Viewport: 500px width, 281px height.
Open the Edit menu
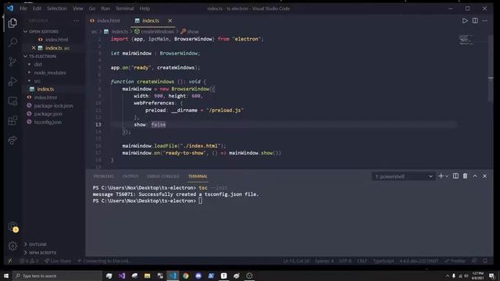(37, 9)
